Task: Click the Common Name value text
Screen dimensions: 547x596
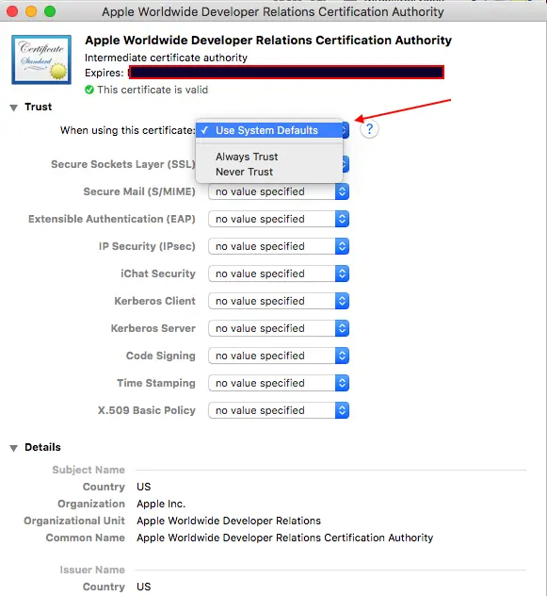Action: tap(285, 538)
